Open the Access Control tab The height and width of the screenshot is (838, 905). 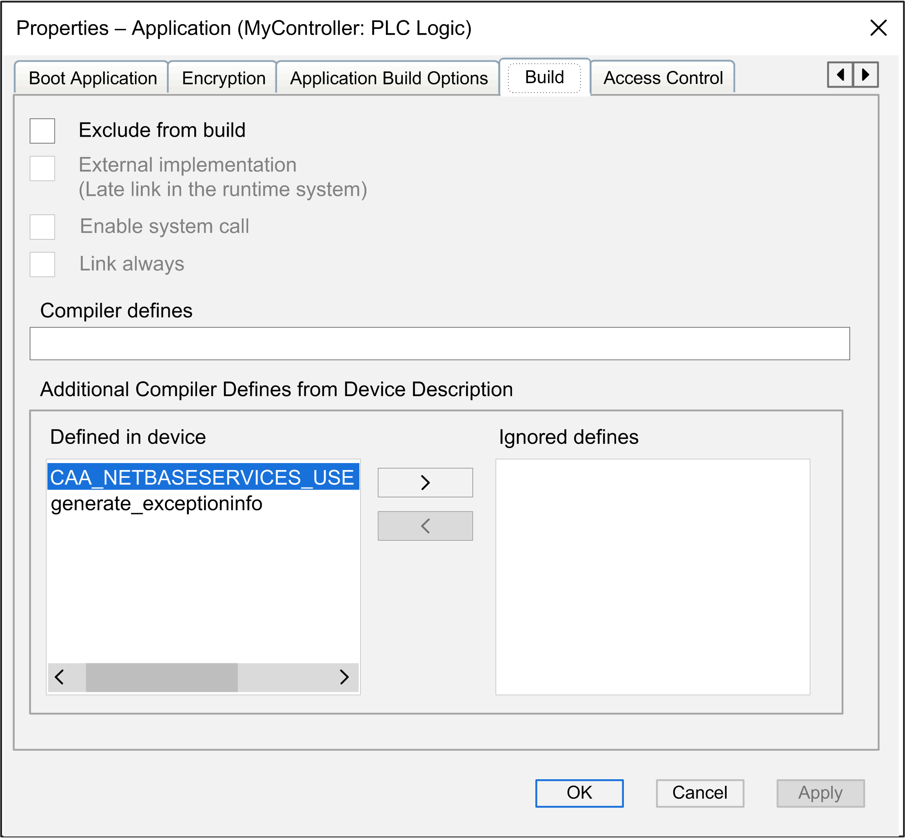[662, 78]
